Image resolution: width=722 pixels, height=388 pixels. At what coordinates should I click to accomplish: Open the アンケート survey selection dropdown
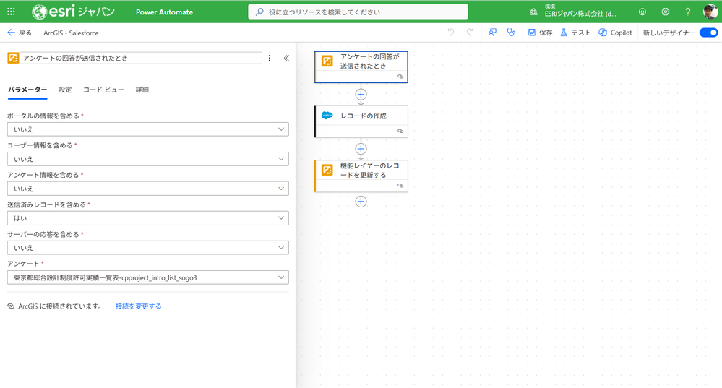tap(148, 277)
